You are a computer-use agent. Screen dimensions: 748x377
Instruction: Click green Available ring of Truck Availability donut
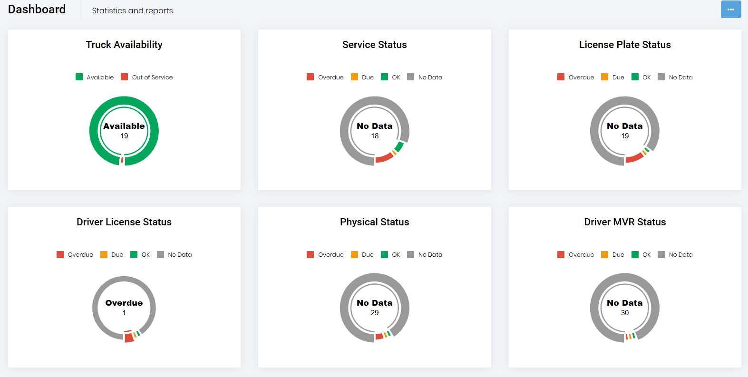pyautogui.click(x=94, y=131)
